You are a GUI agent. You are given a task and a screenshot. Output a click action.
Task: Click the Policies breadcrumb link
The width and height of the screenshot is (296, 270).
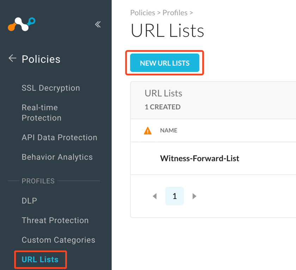tap(142, 13)
